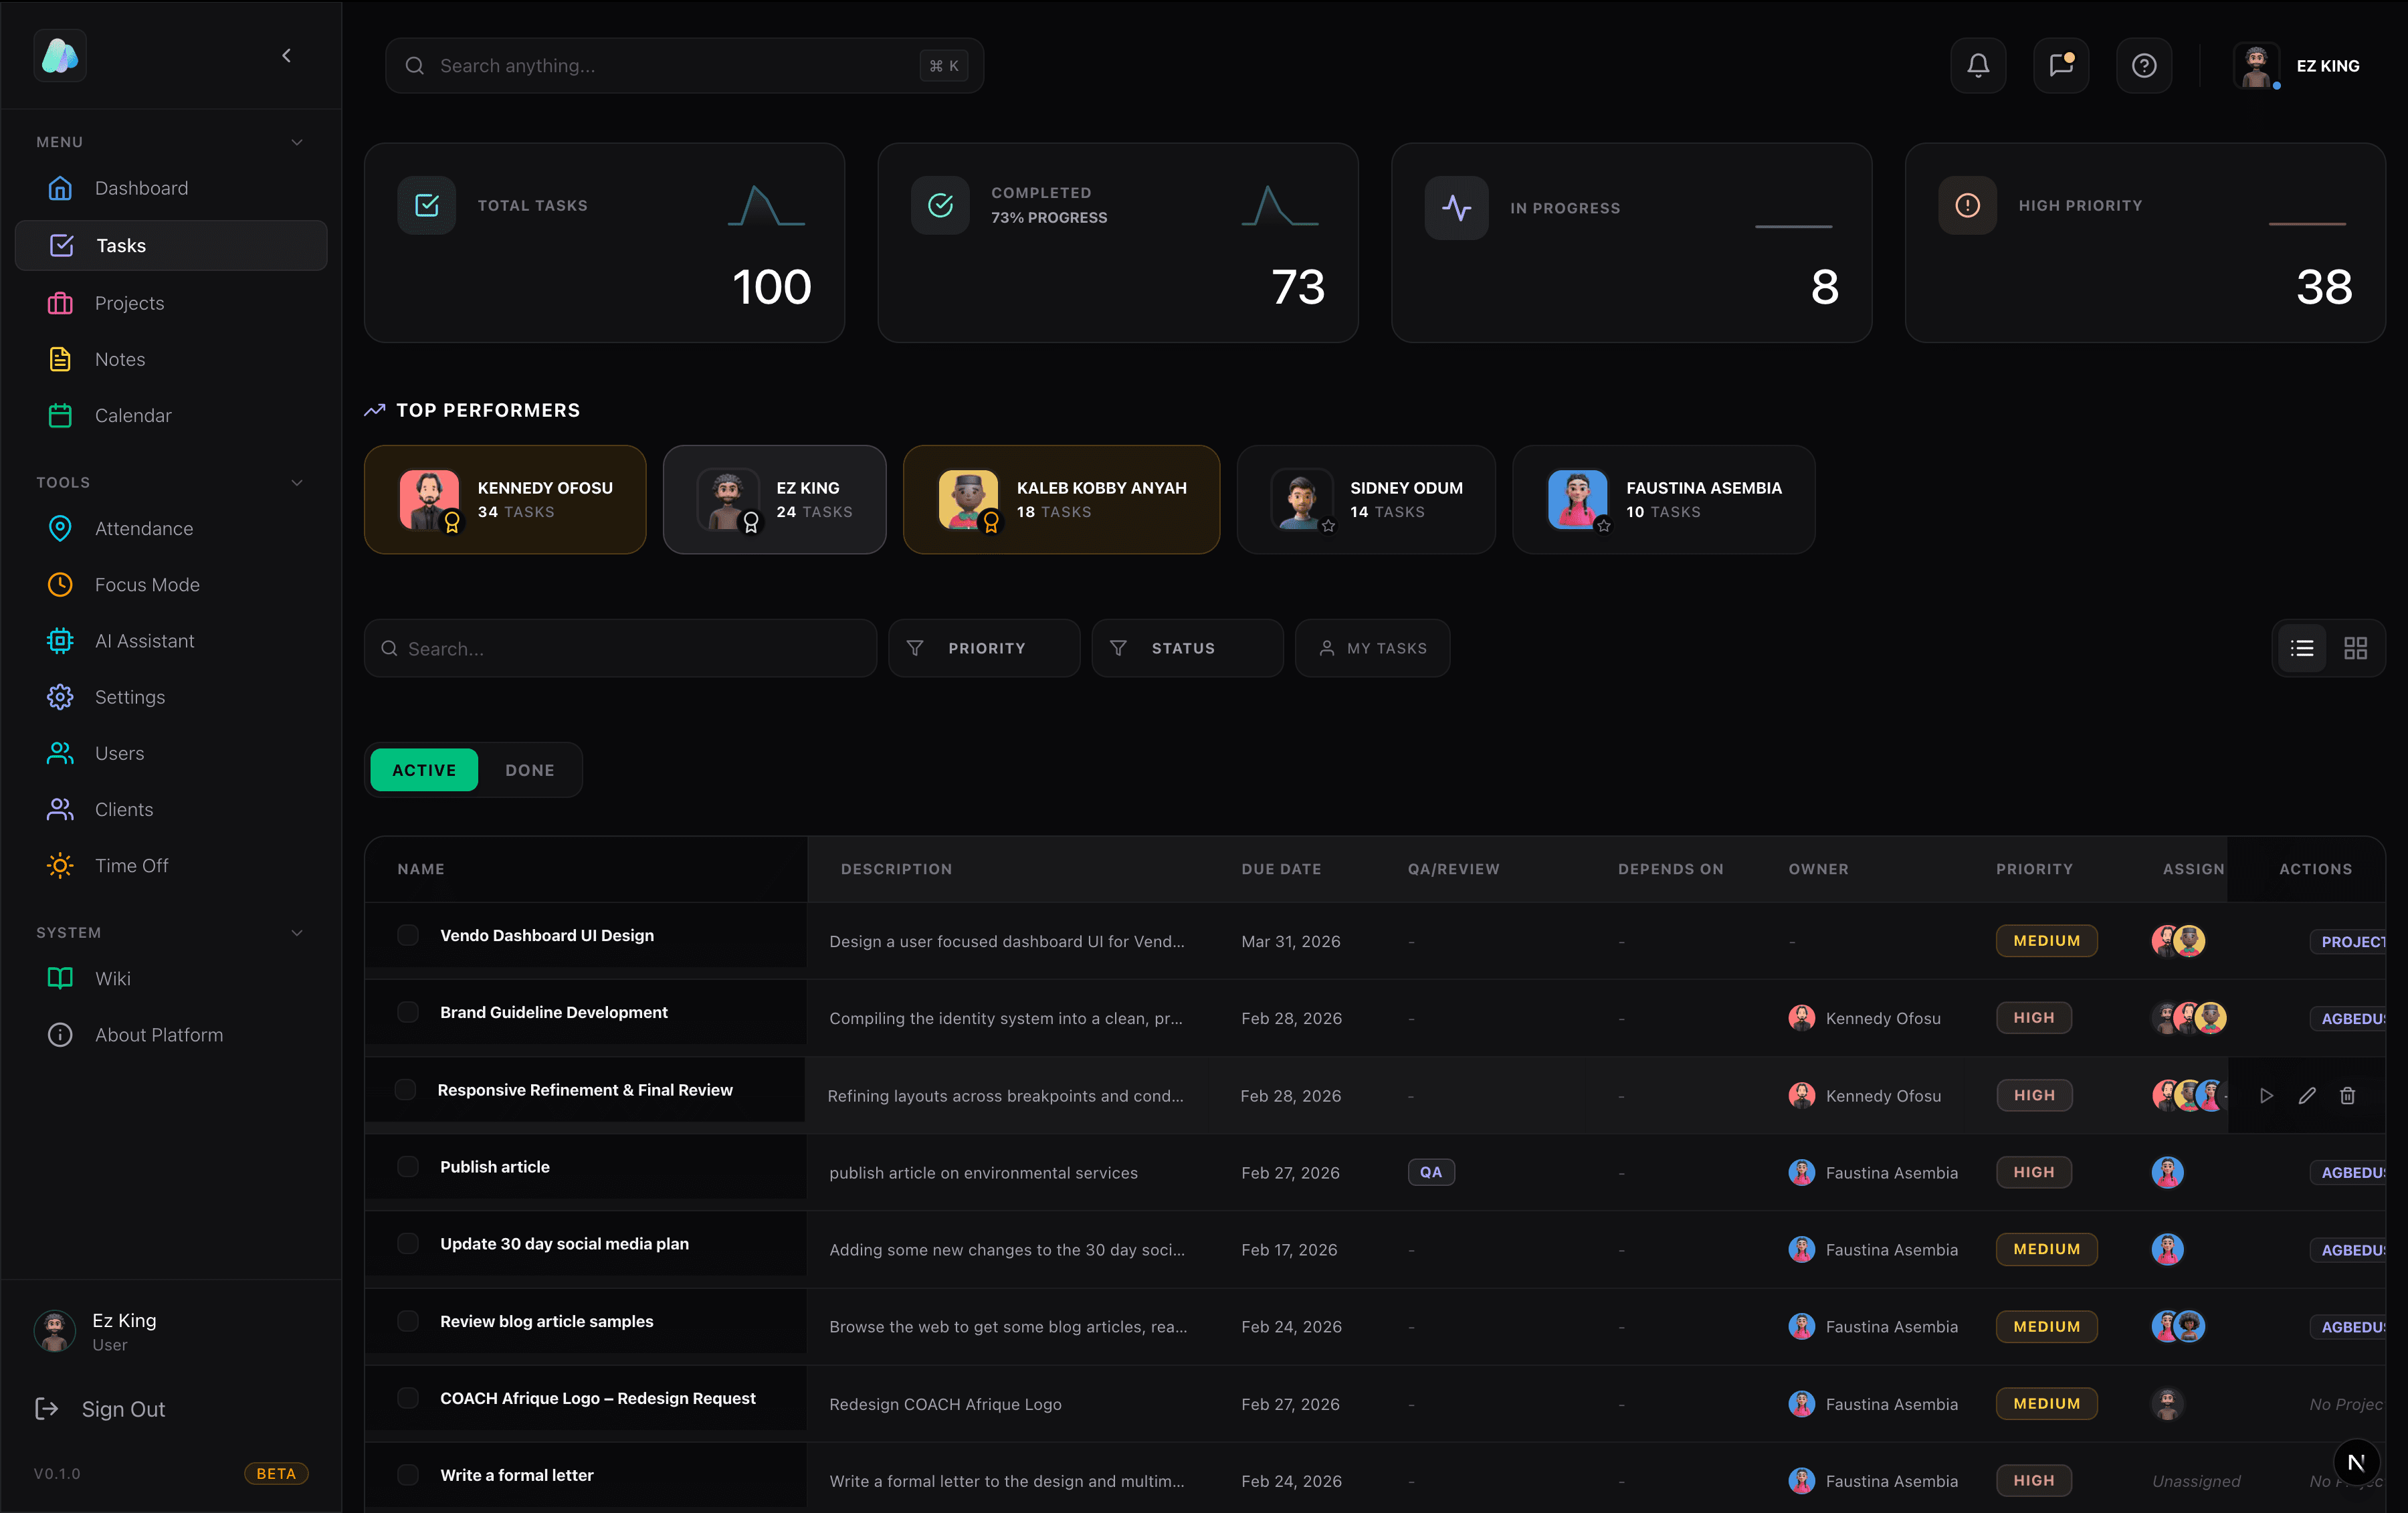Click the Time Off sun icon
Image resolution: width=2408 pixels, height=1513 pixels.
60,865
